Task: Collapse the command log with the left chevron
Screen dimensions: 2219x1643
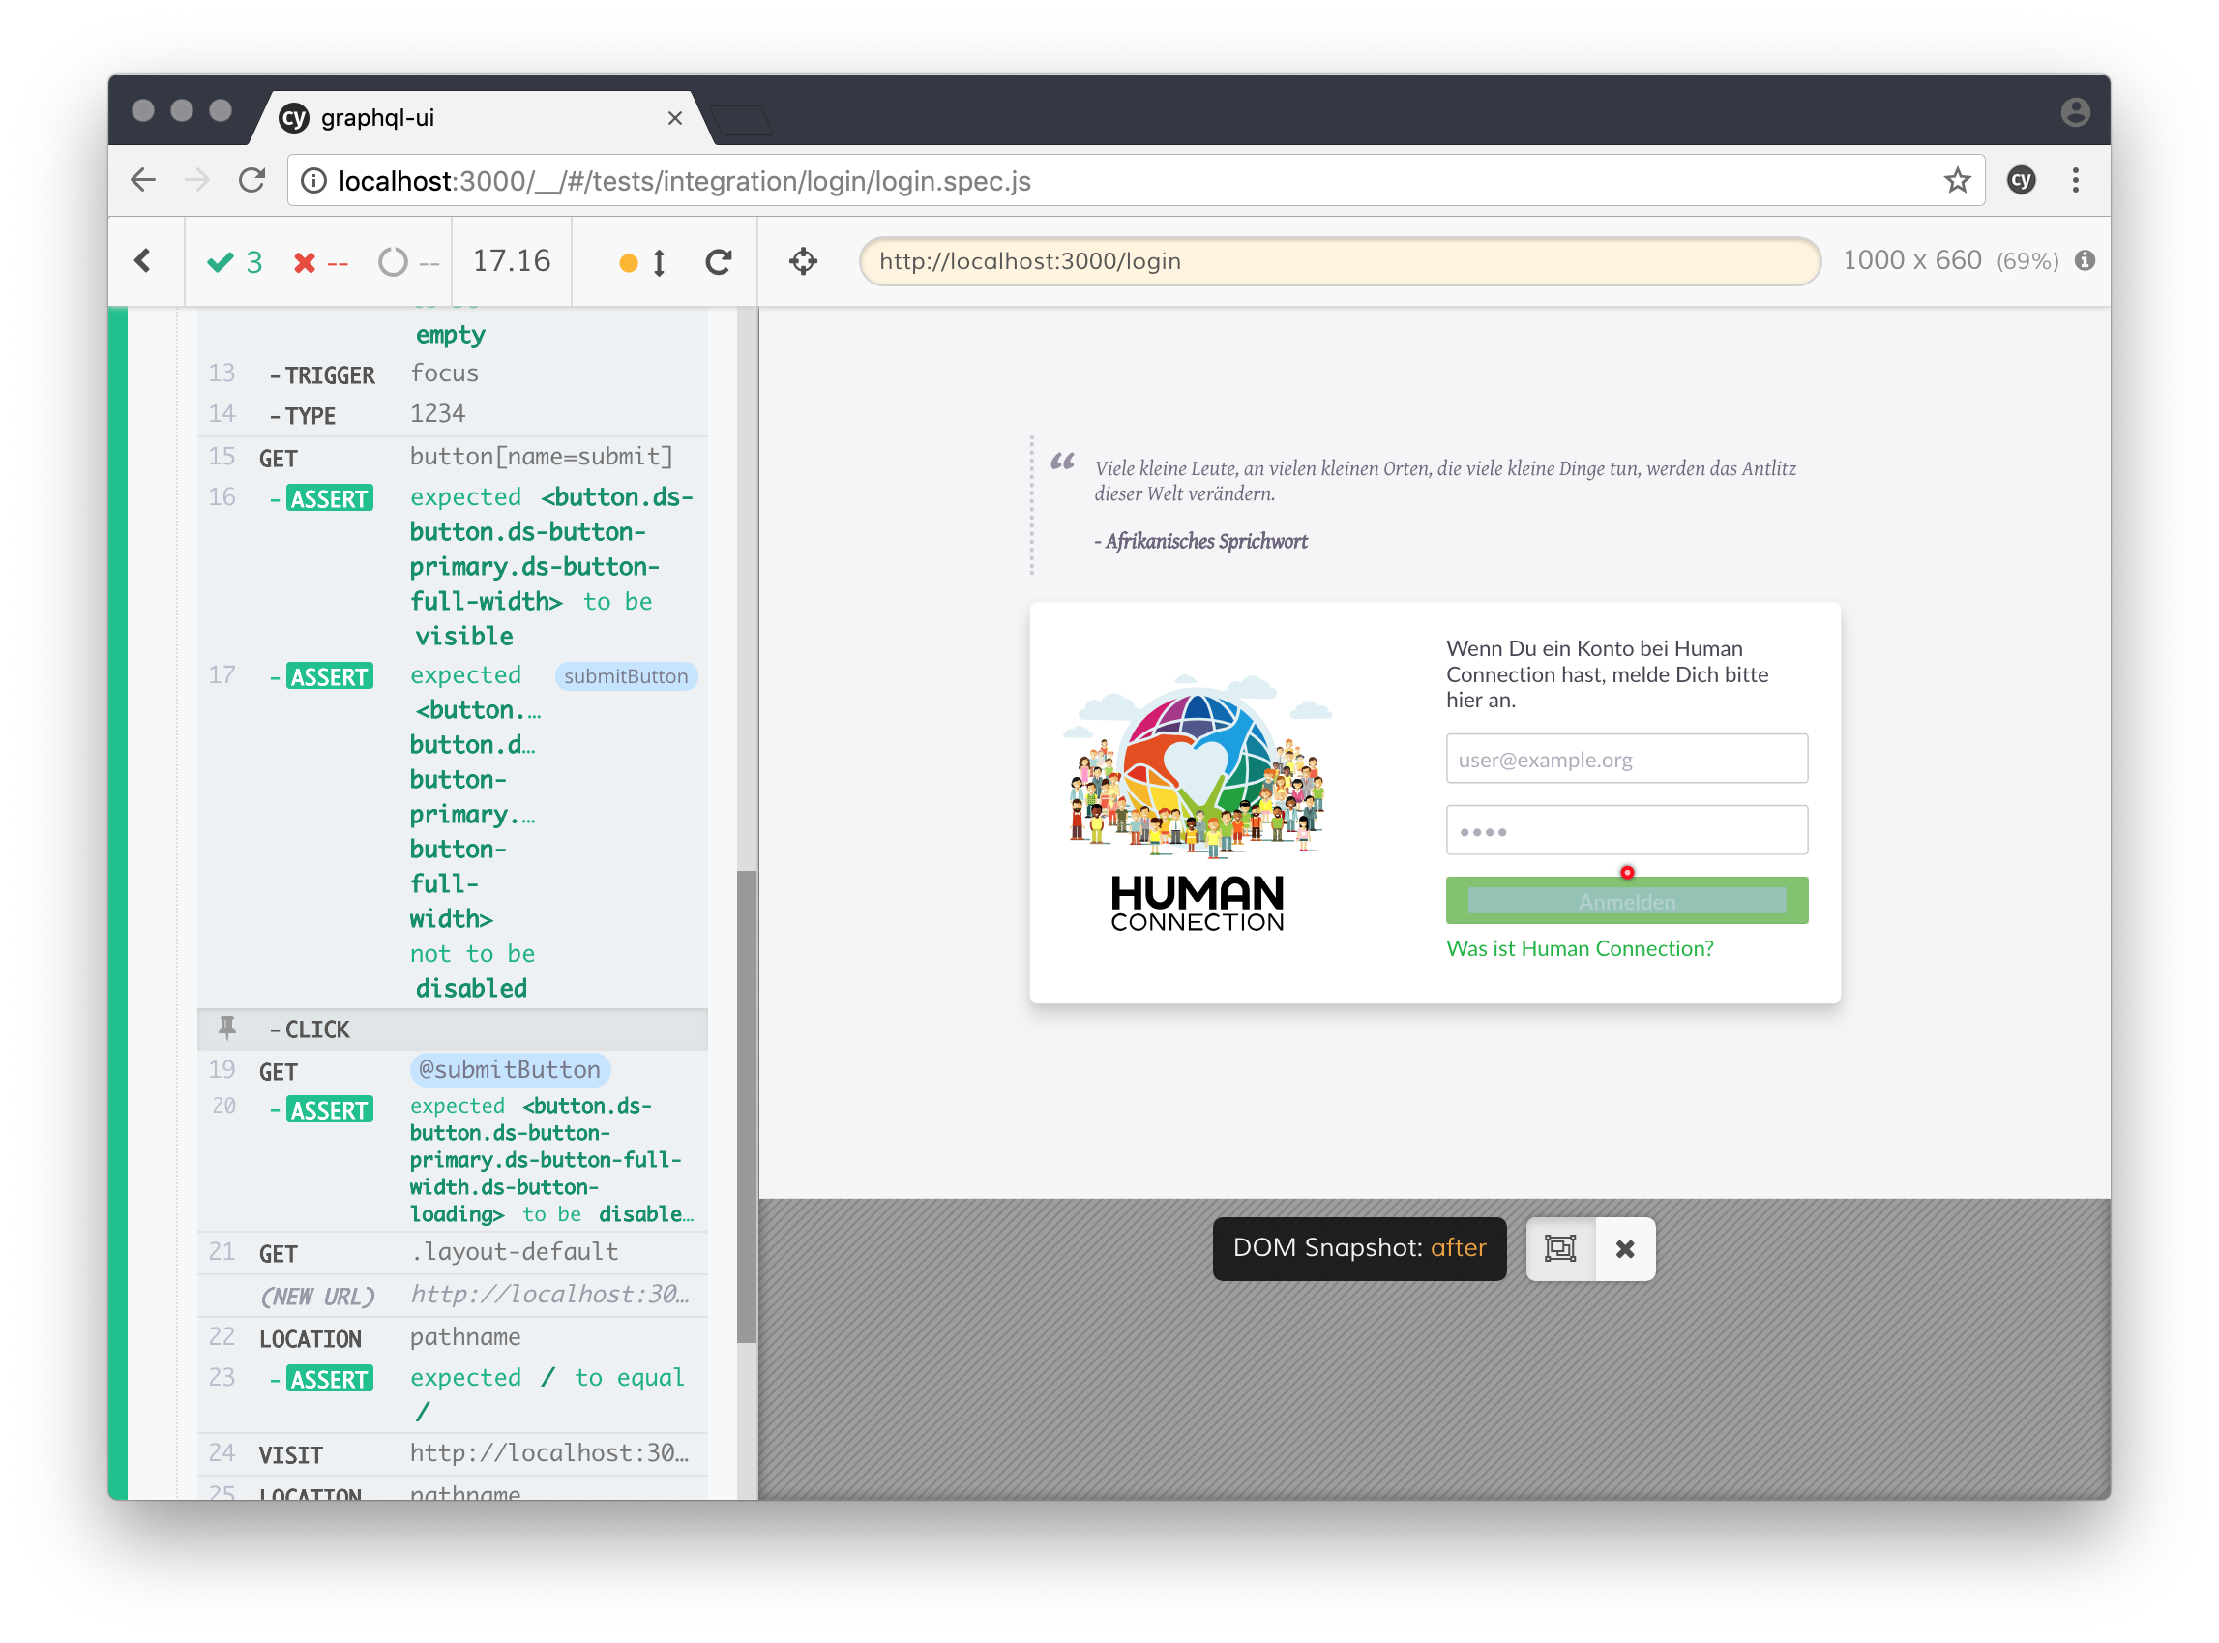Action: point(143,260)
